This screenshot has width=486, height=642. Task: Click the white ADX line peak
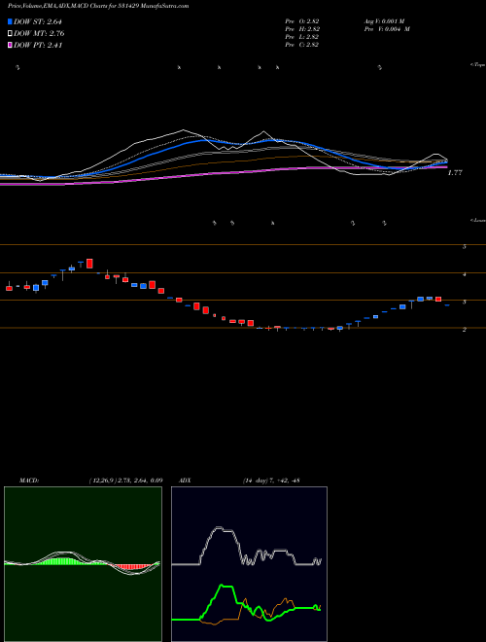(x=220, y=528)
